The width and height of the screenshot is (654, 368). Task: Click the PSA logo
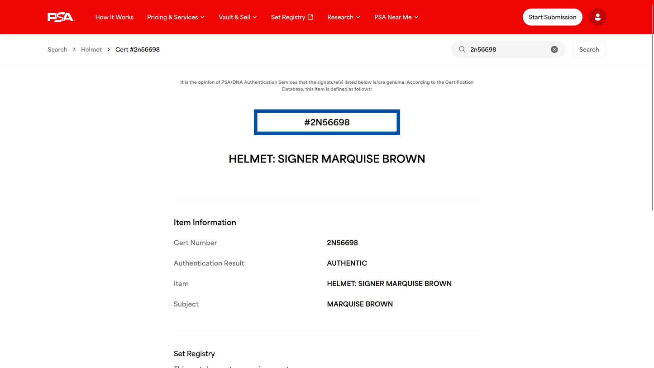[61, 17]
